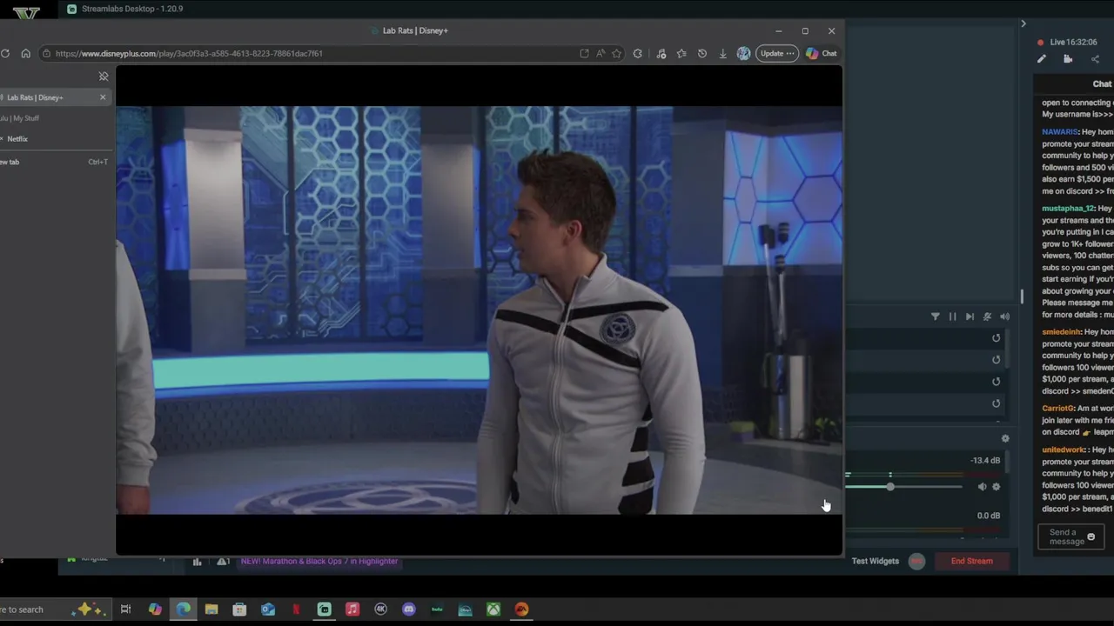Image resolution: width=1114 pixels, height=626 pixels.
Task: Favorite this page with the star icon
Action: point(617,53)
